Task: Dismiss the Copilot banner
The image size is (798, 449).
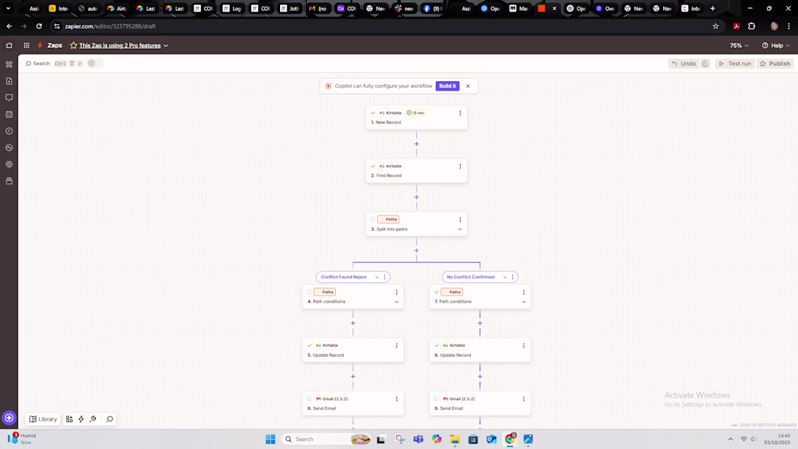Action: 468,86
